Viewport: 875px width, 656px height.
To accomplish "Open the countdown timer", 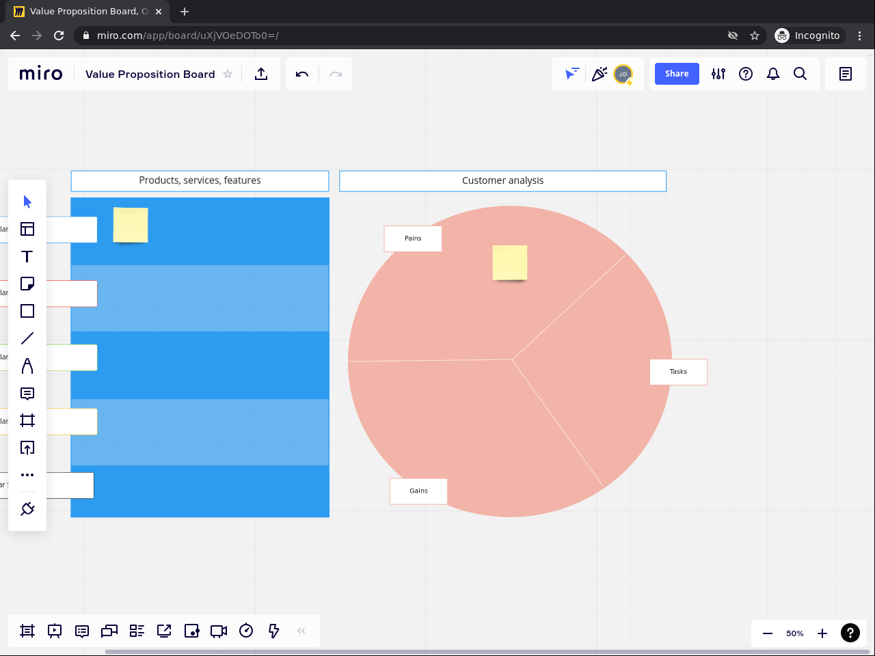I will (x=246, y=631).
